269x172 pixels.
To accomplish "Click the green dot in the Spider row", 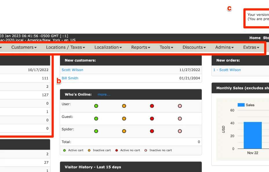I will [x=96, y=131].
